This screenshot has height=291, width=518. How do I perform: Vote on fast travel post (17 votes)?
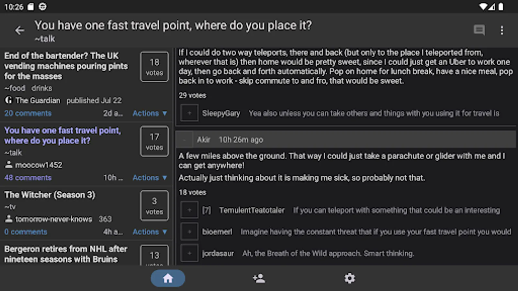pyautogui.click(x=154, y=141)
